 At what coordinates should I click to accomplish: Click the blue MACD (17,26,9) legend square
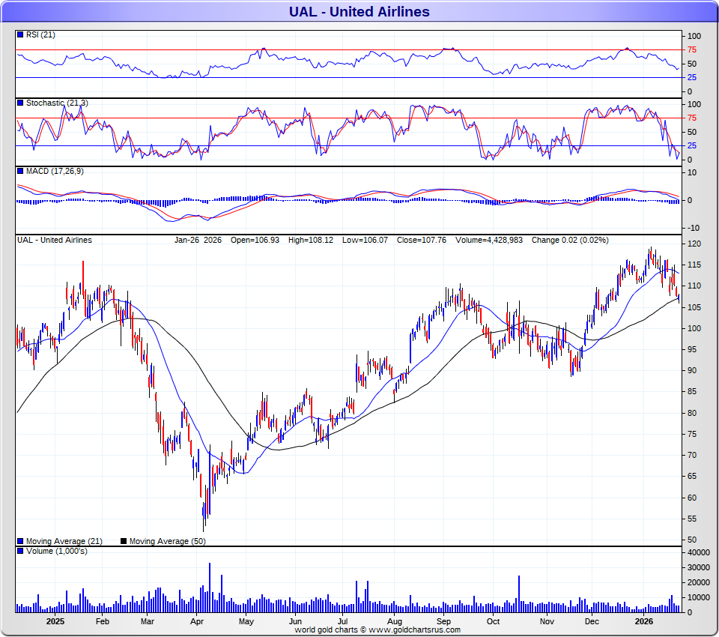click(x=20, y=171)
